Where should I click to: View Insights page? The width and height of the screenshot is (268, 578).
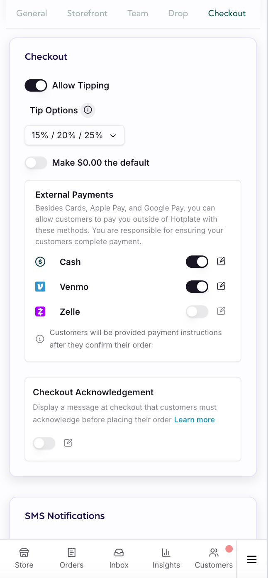(166, 558)
